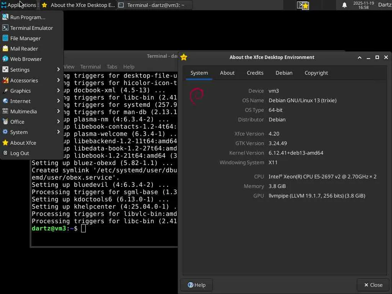
Task: Click the Graphics paintbrush icon
Action: (5, 90)
